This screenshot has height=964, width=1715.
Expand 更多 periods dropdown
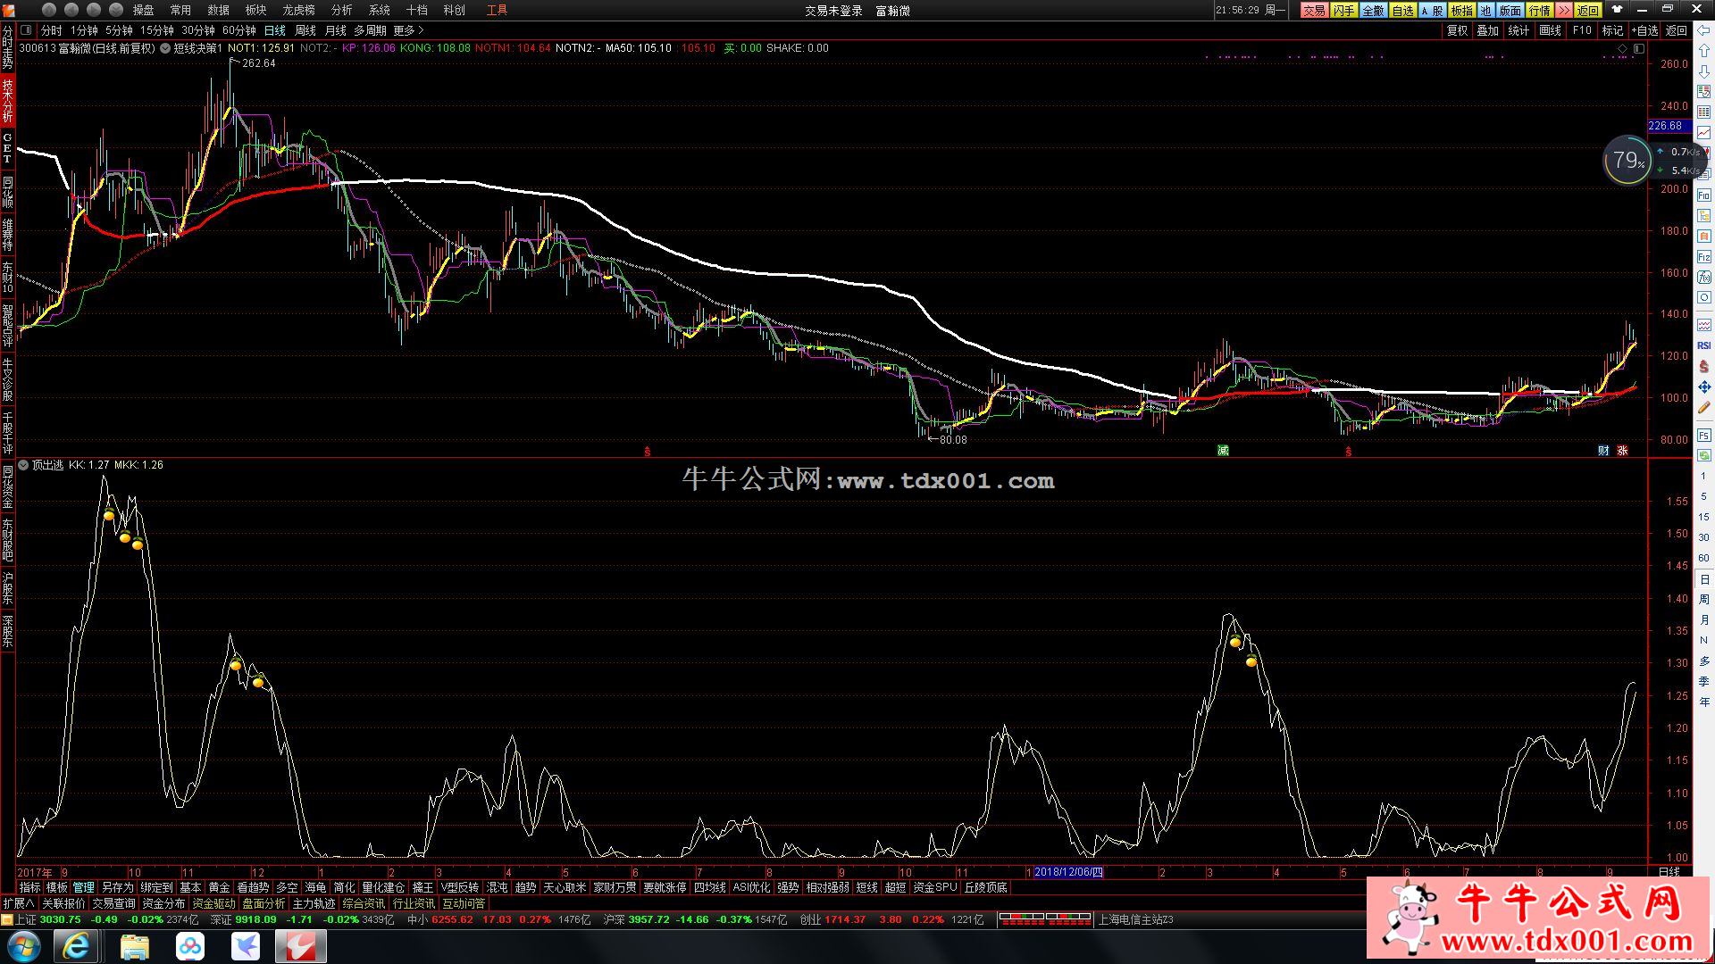[x=409, y=30]
